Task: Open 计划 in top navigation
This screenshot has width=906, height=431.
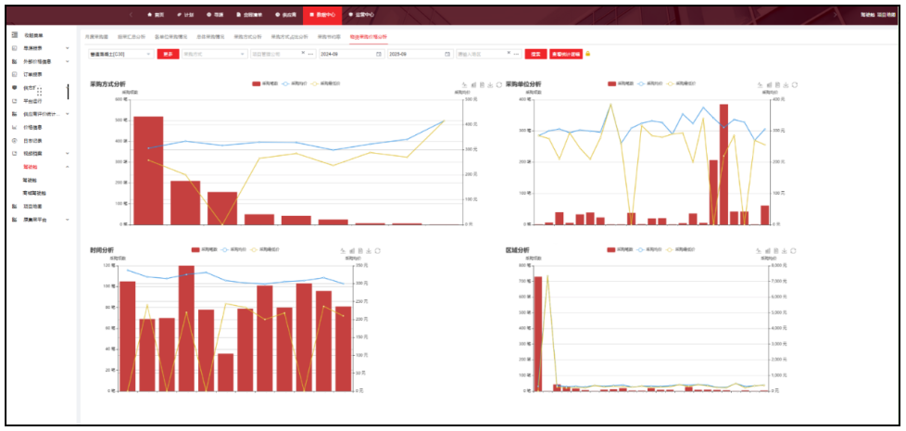Action: (x=185, y=14)
